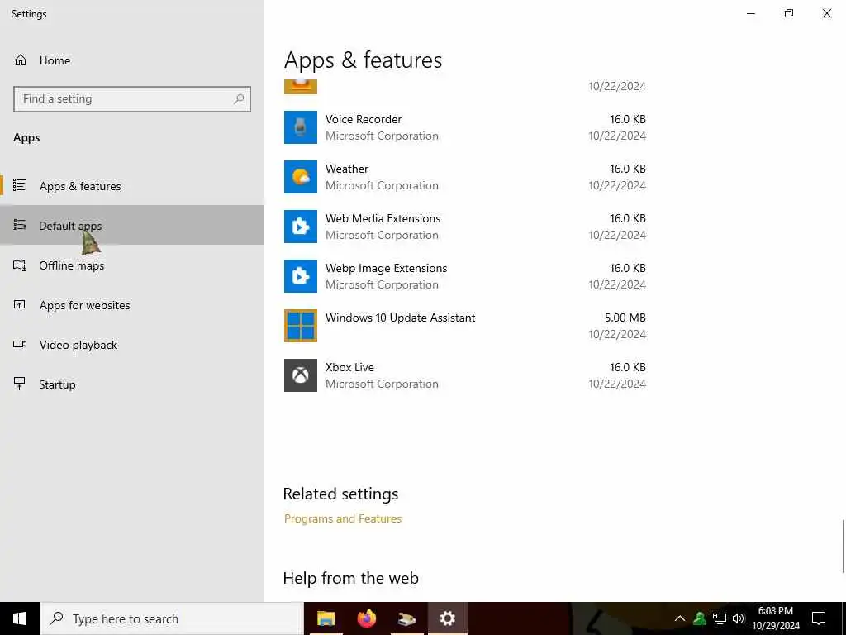The image size is (846, 635).
Task: Click the Apps & features list icon
Action: click(x=20, y=185)
